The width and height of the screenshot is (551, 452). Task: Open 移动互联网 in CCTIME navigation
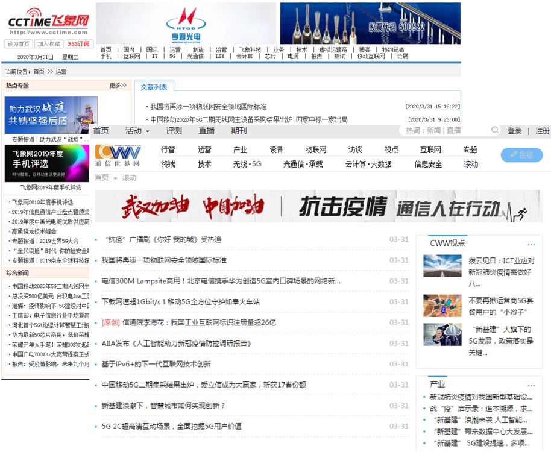coord(371,56)
